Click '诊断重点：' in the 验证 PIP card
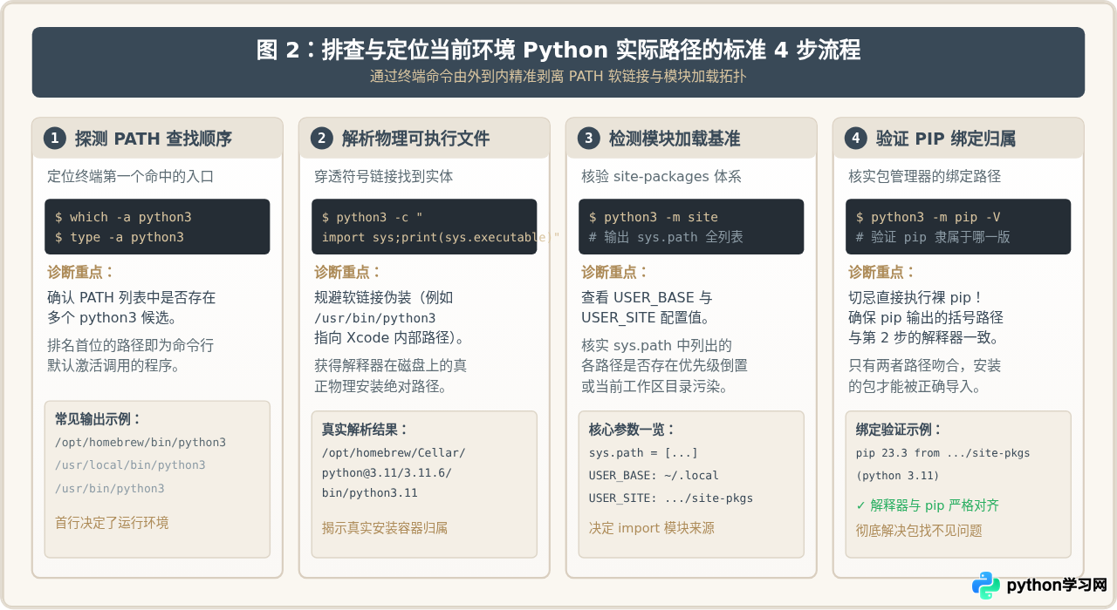This screenshot has height=610, width=1117. point(882,272)
